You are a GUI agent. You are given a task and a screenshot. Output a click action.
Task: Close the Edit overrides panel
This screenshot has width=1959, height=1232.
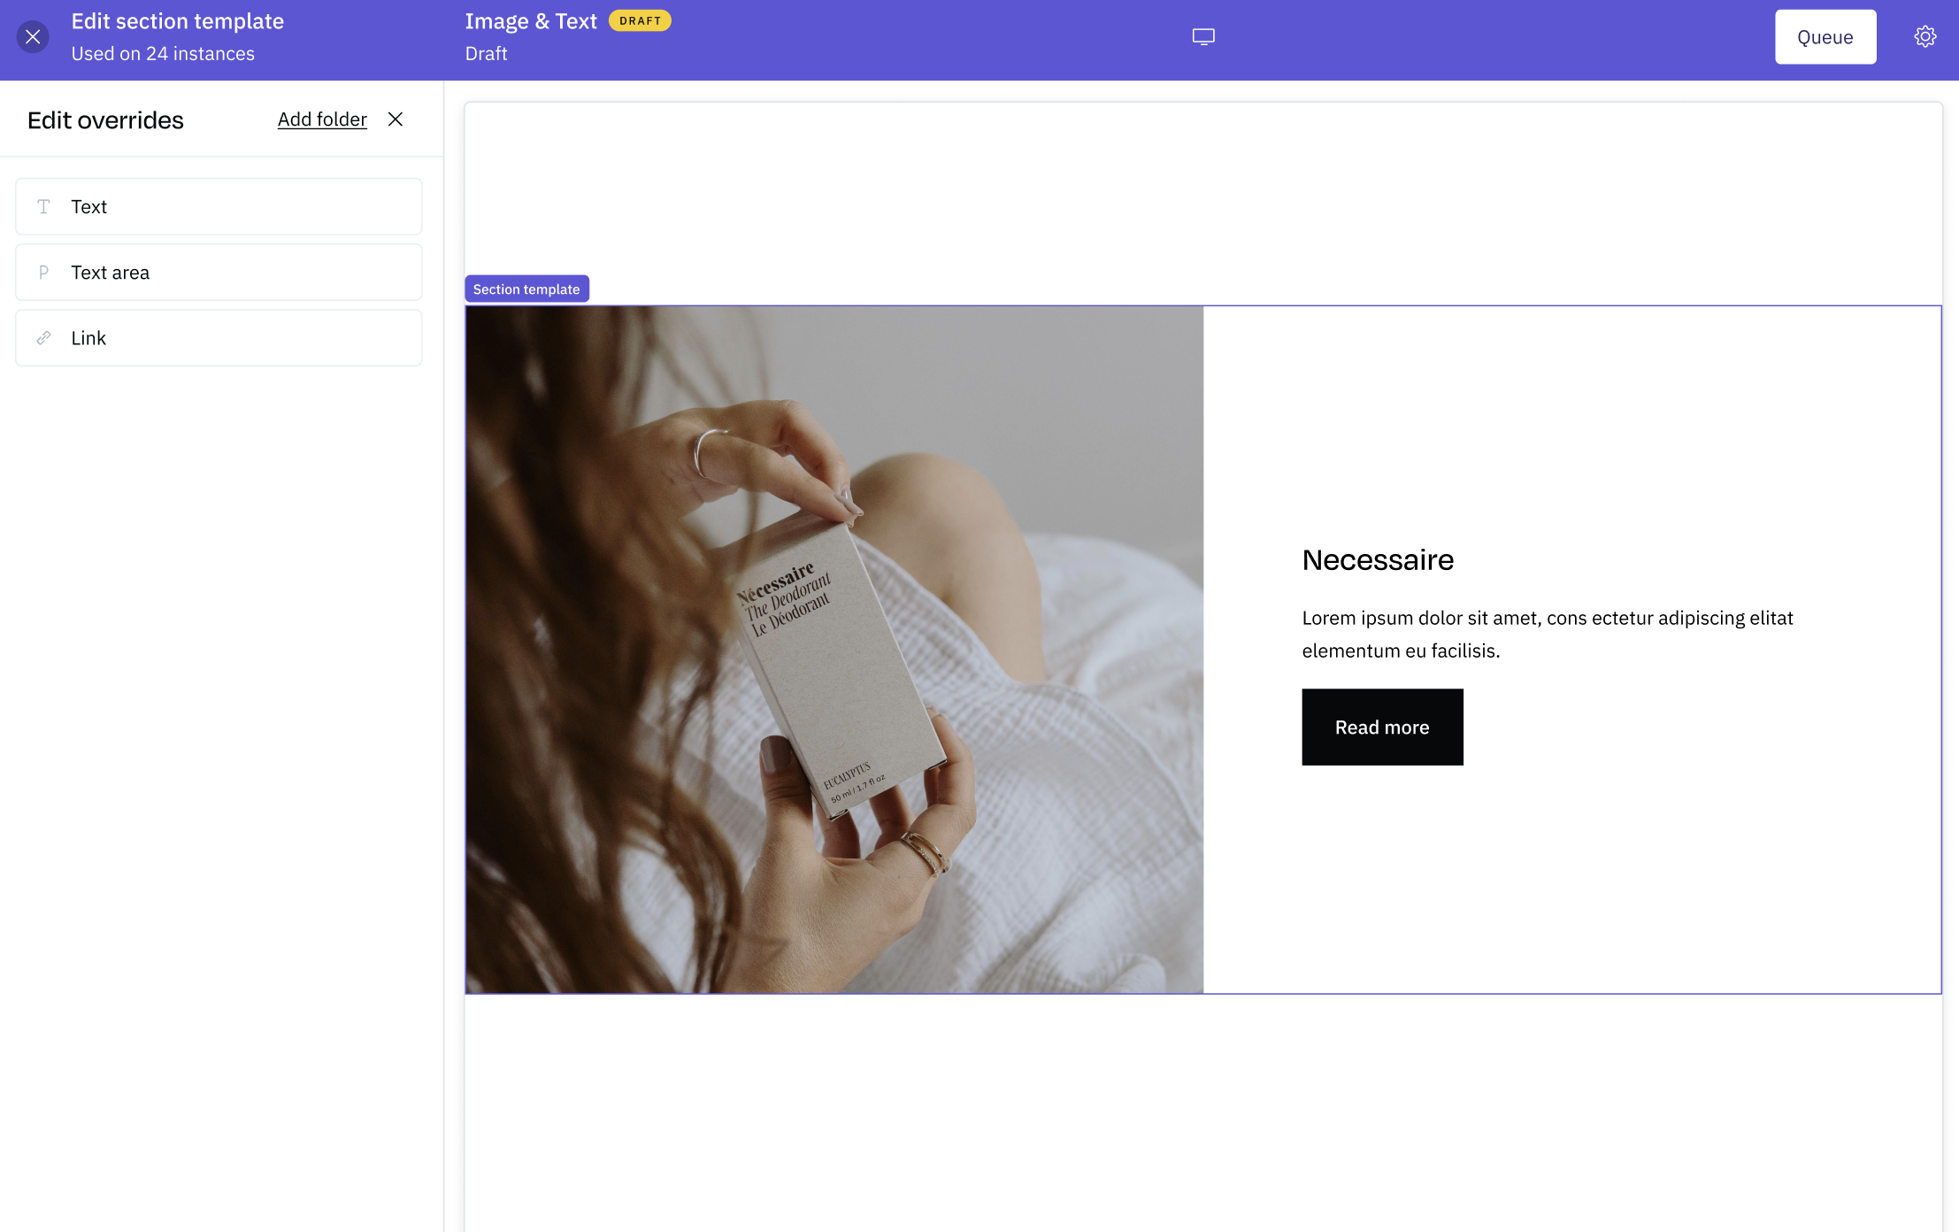[396, 119]
